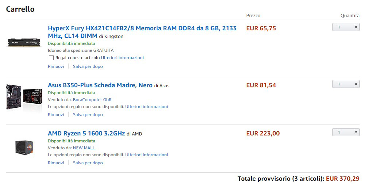Visit seller BoraComputer GbR page

tap(92, 100)
